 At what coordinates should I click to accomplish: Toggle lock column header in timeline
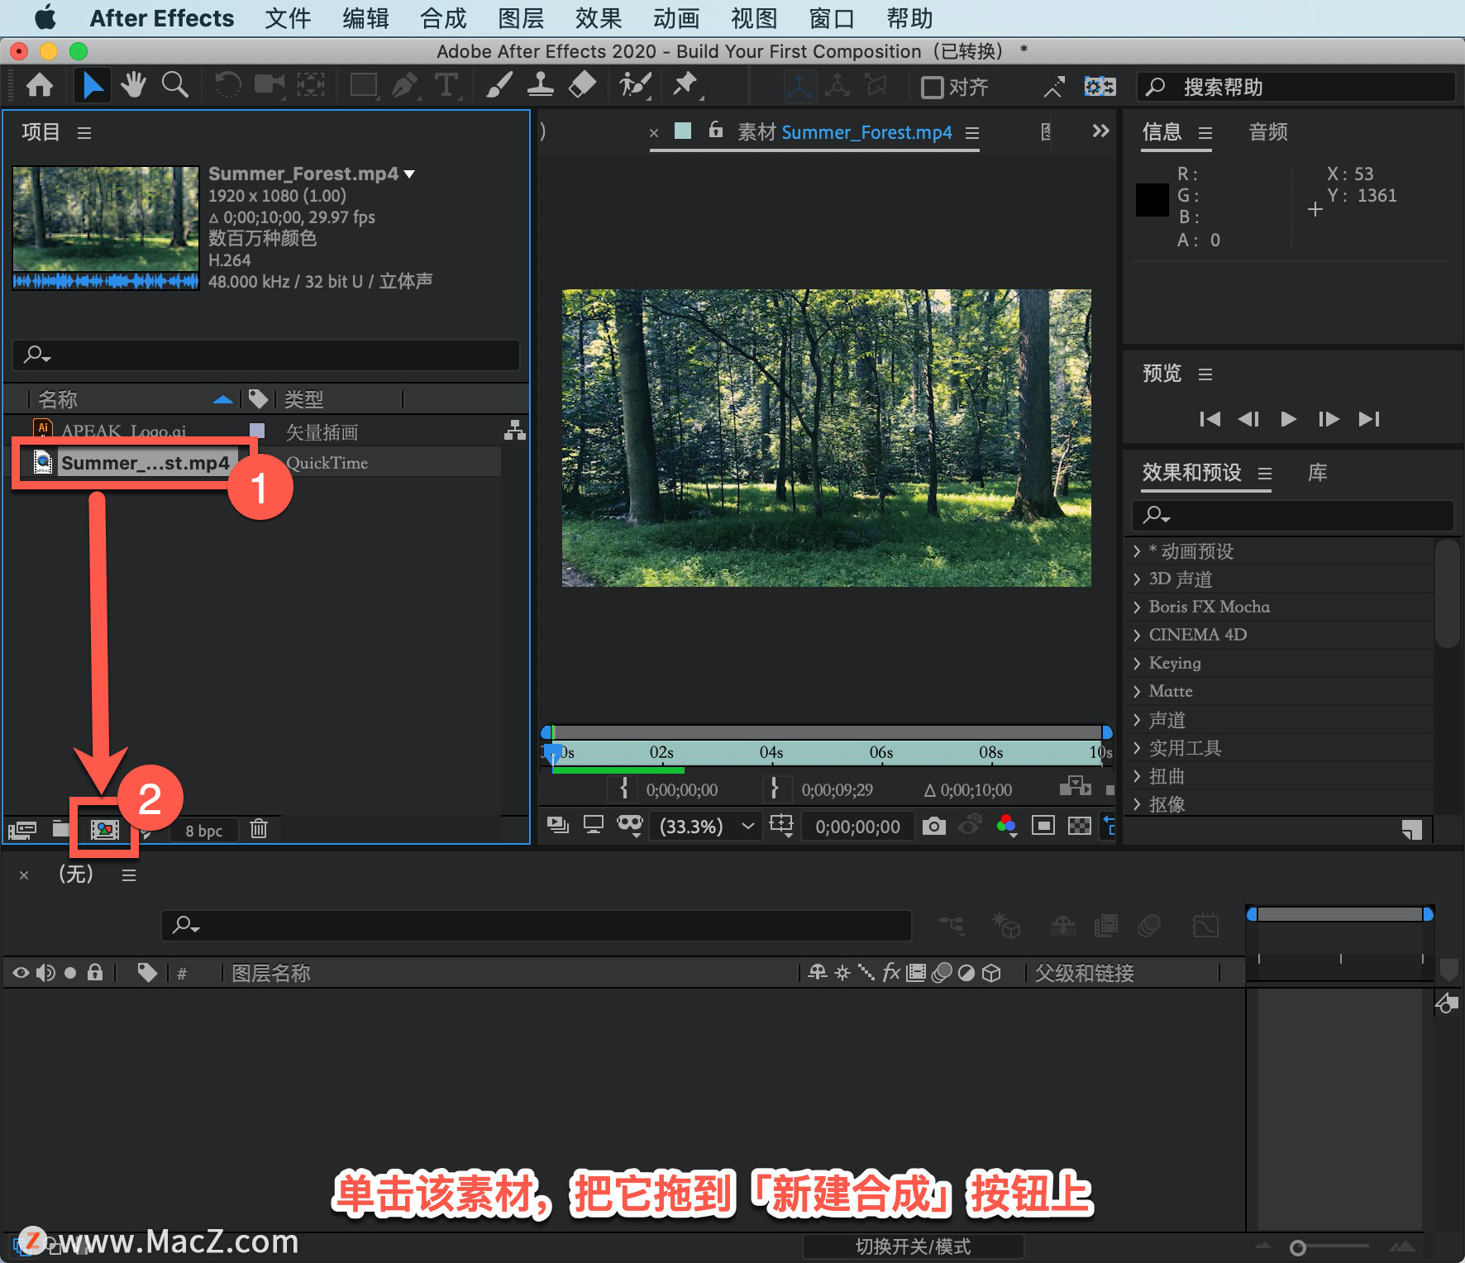point(95,972)
